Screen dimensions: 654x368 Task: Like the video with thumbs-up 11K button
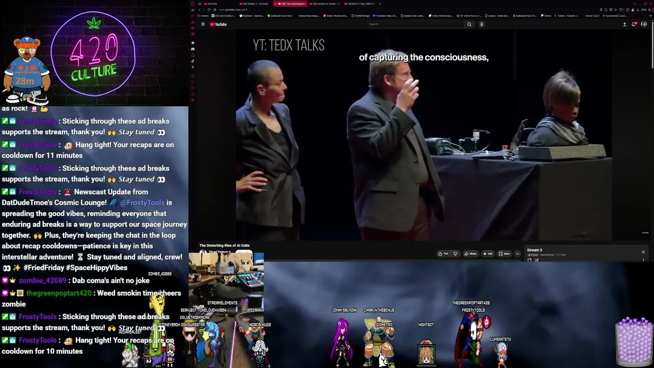(443, 254)
